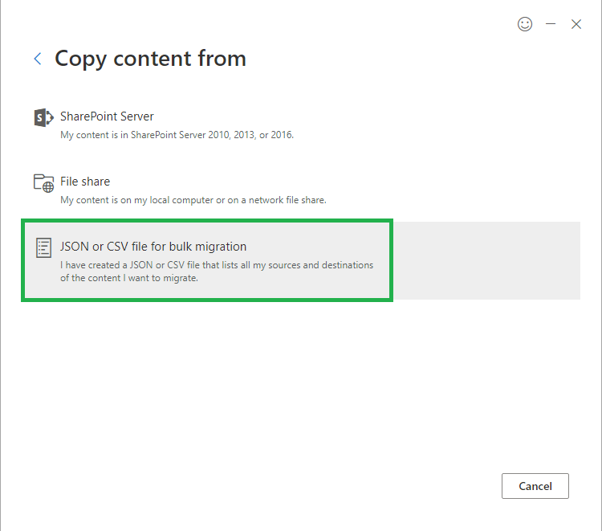Click the File share folder globe icon
Viewport: 602px width, 531px height.
44,183
